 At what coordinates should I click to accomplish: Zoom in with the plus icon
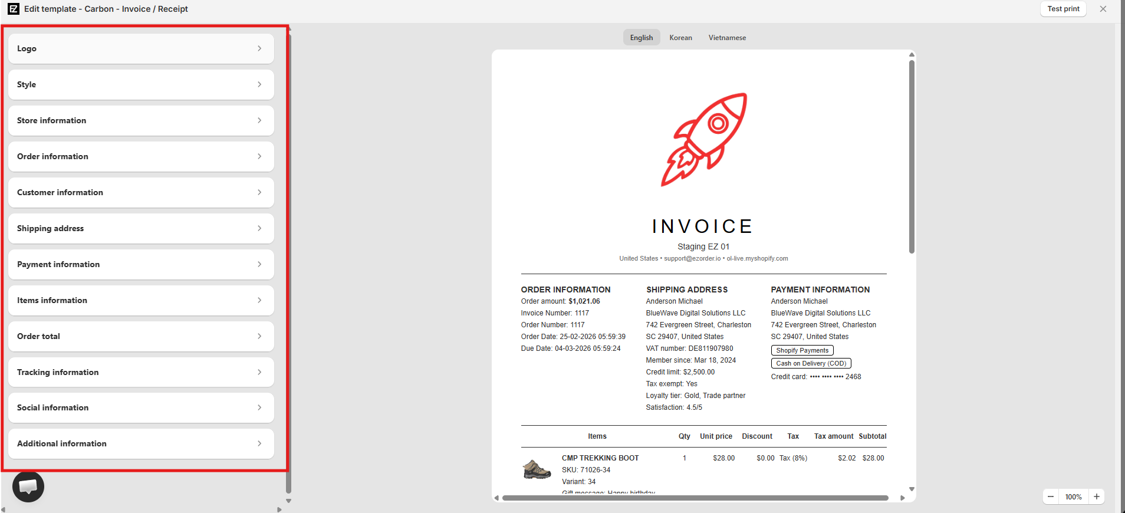click(1097, 496)
